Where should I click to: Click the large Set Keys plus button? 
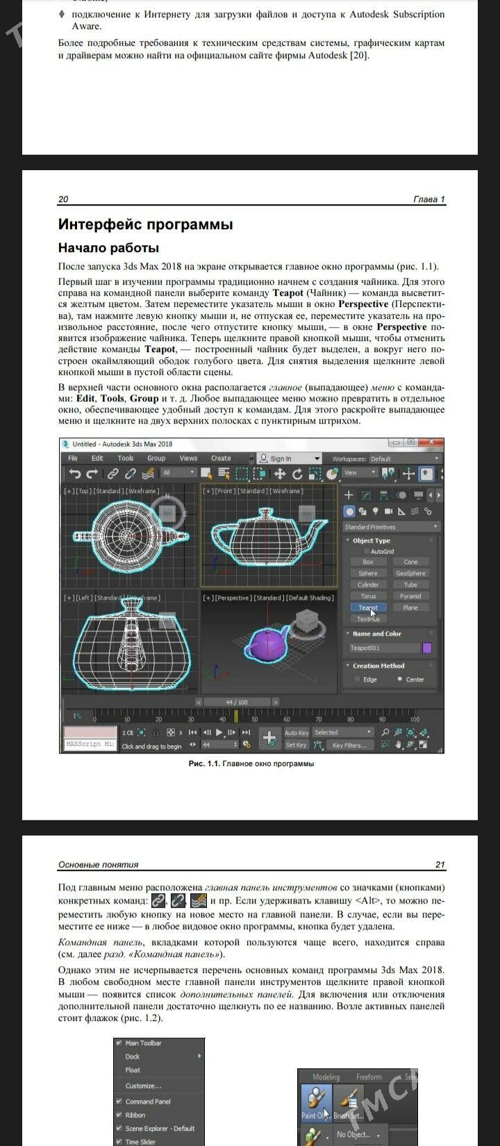pos(269,738)
